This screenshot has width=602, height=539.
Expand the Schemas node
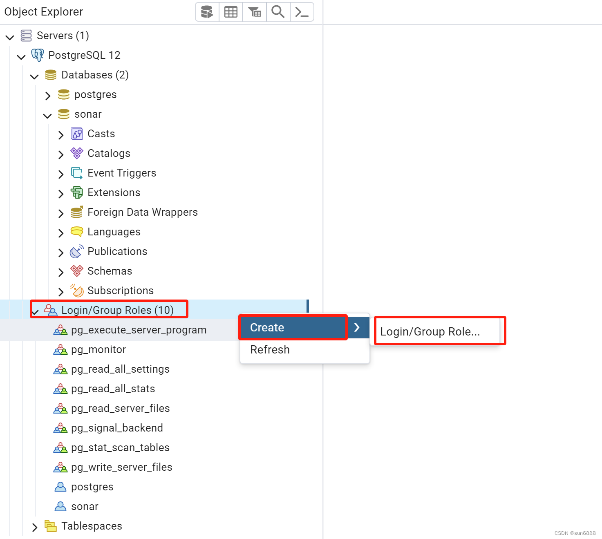[x=61, y=272]
